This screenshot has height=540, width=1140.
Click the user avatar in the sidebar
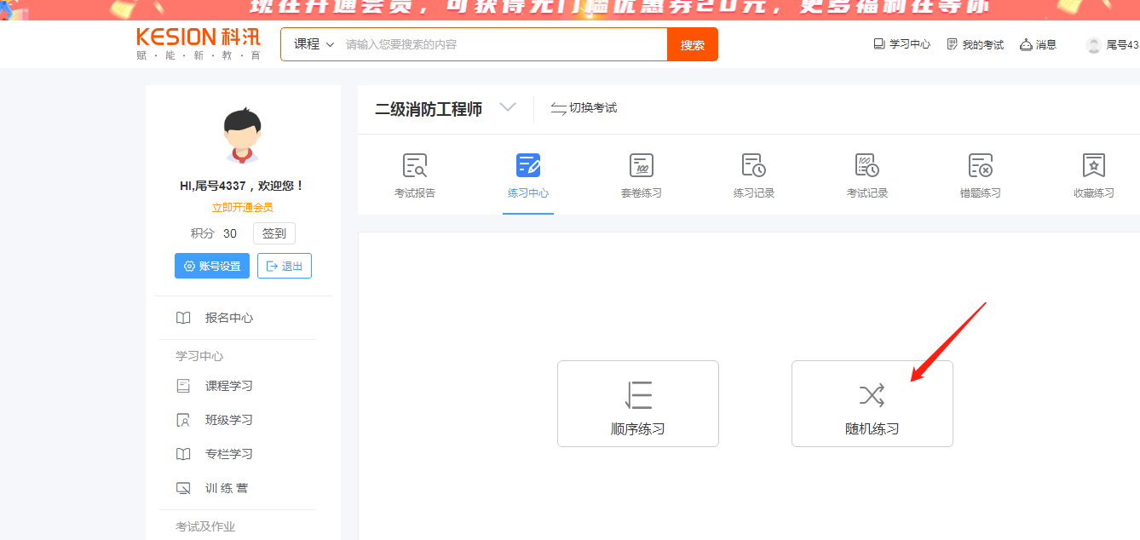pos(242,135)
